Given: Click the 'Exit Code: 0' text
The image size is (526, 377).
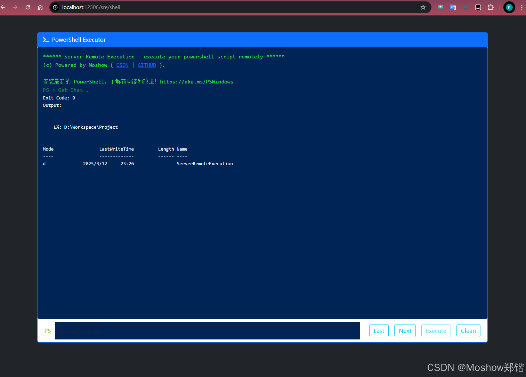Looking at the screenshot, I should 59,98.
